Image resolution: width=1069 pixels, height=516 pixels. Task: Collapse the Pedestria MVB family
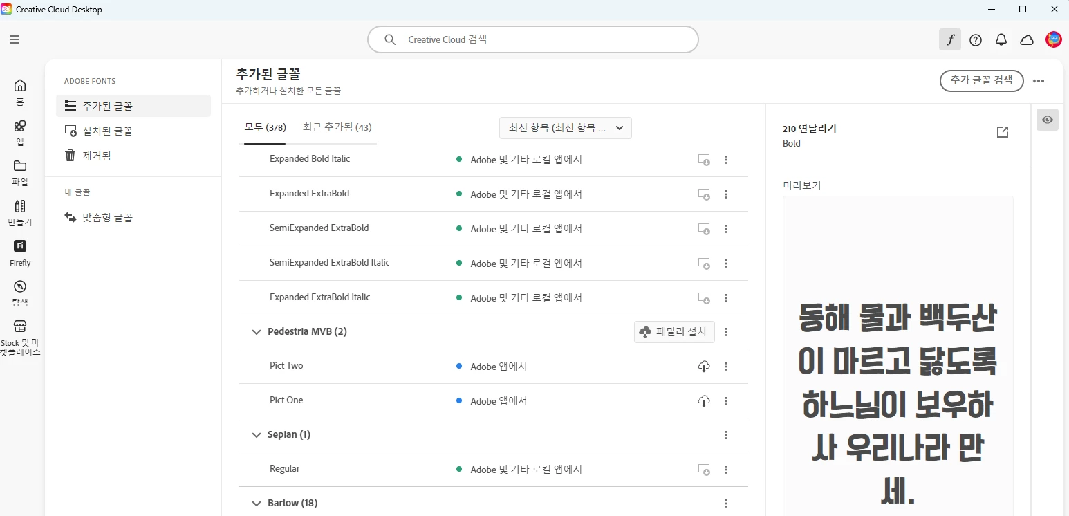[x=257, y=332]
